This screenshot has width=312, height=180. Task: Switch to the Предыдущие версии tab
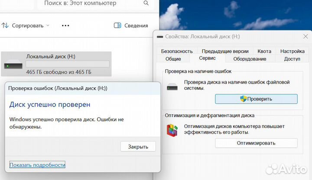[225, 51]
